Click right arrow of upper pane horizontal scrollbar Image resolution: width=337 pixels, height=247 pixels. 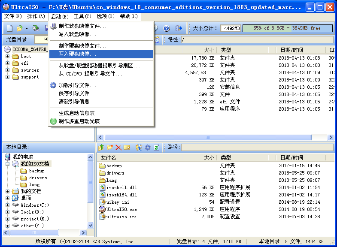coord(331,137)
